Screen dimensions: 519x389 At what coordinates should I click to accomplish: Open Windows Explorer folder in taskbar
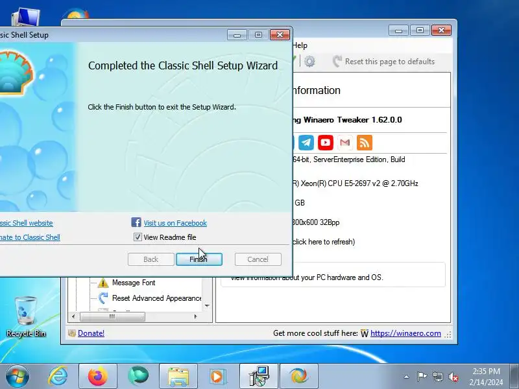[x=178, y=376]
